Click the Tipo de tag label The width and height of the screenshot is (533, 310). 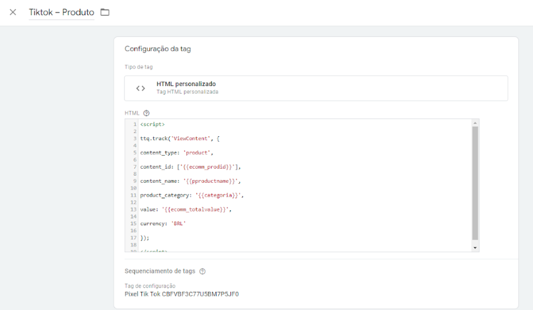coord(139,67)
